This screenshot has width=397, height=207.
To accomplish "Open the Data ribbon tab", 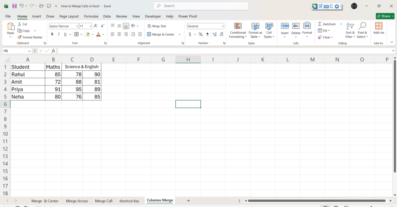I will click(107, 16).
